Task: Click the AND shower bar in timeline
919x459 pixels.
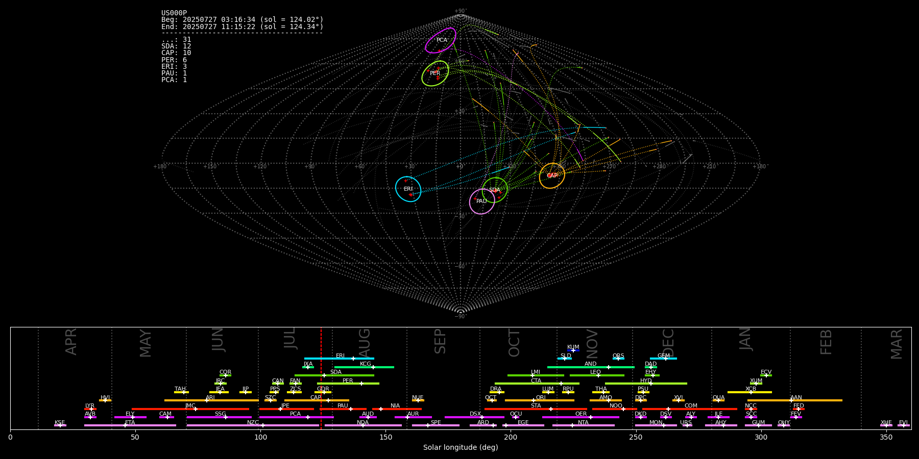Action: point(591,367)
